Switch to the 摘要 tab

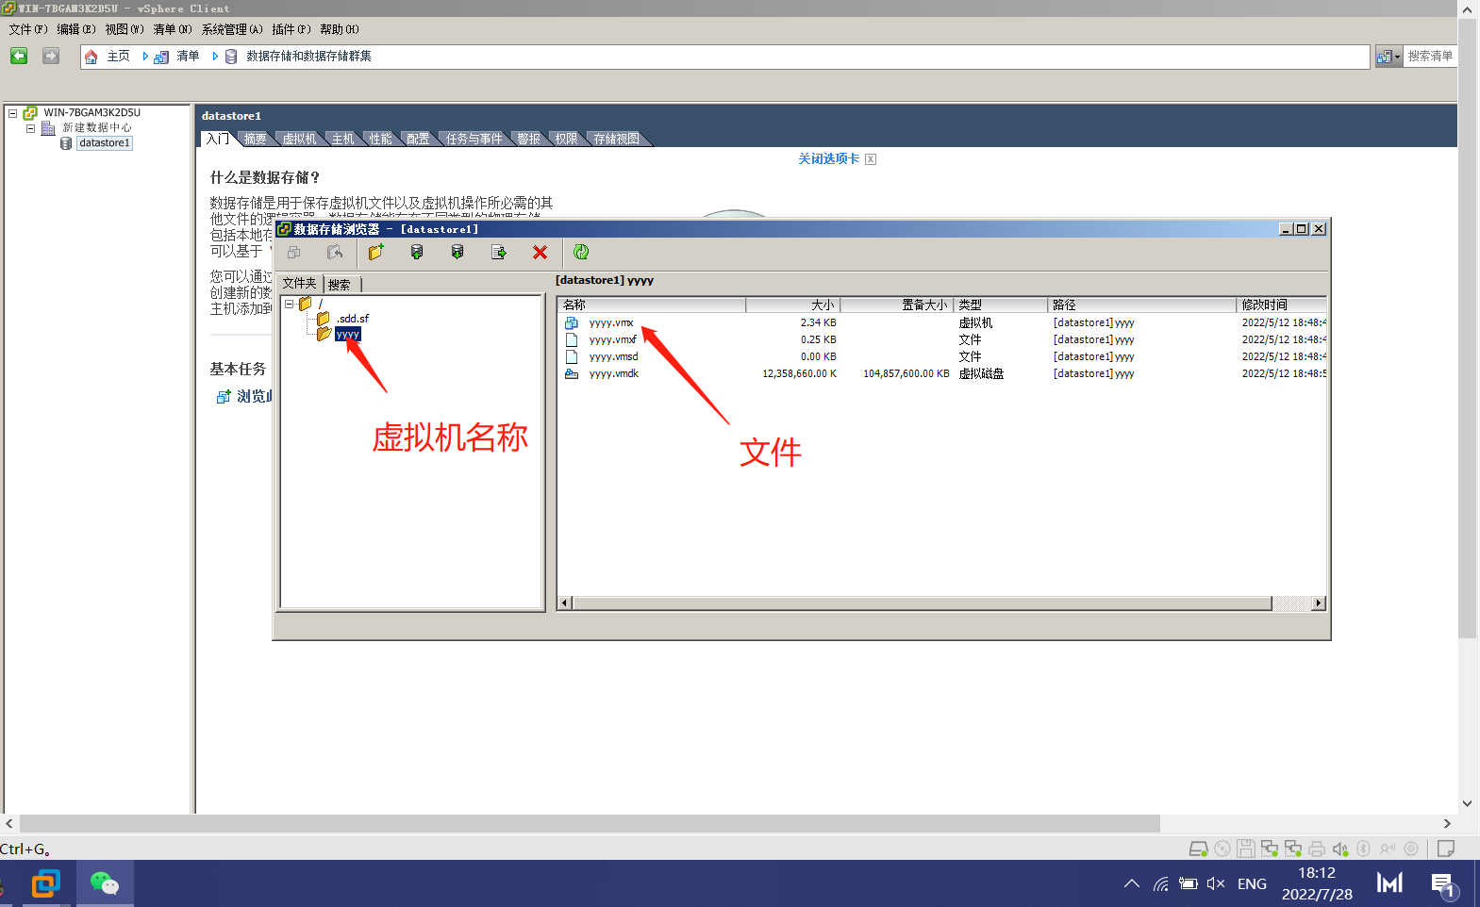pos(255,139)
